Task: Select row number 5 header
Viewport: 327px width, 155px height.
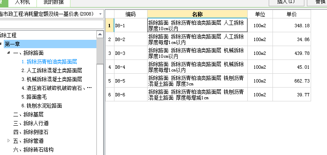Action: click(x=109, y=80)
